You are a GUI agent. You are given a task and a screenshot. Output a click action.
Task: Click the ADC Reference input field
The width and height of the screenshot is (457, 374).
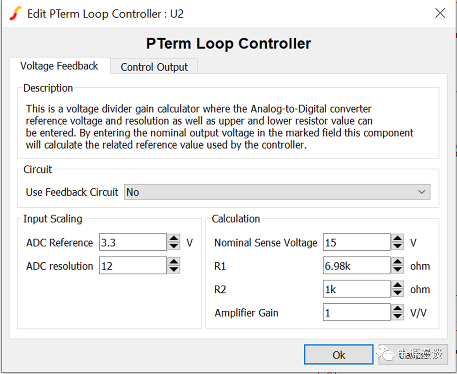coord(133,242)
